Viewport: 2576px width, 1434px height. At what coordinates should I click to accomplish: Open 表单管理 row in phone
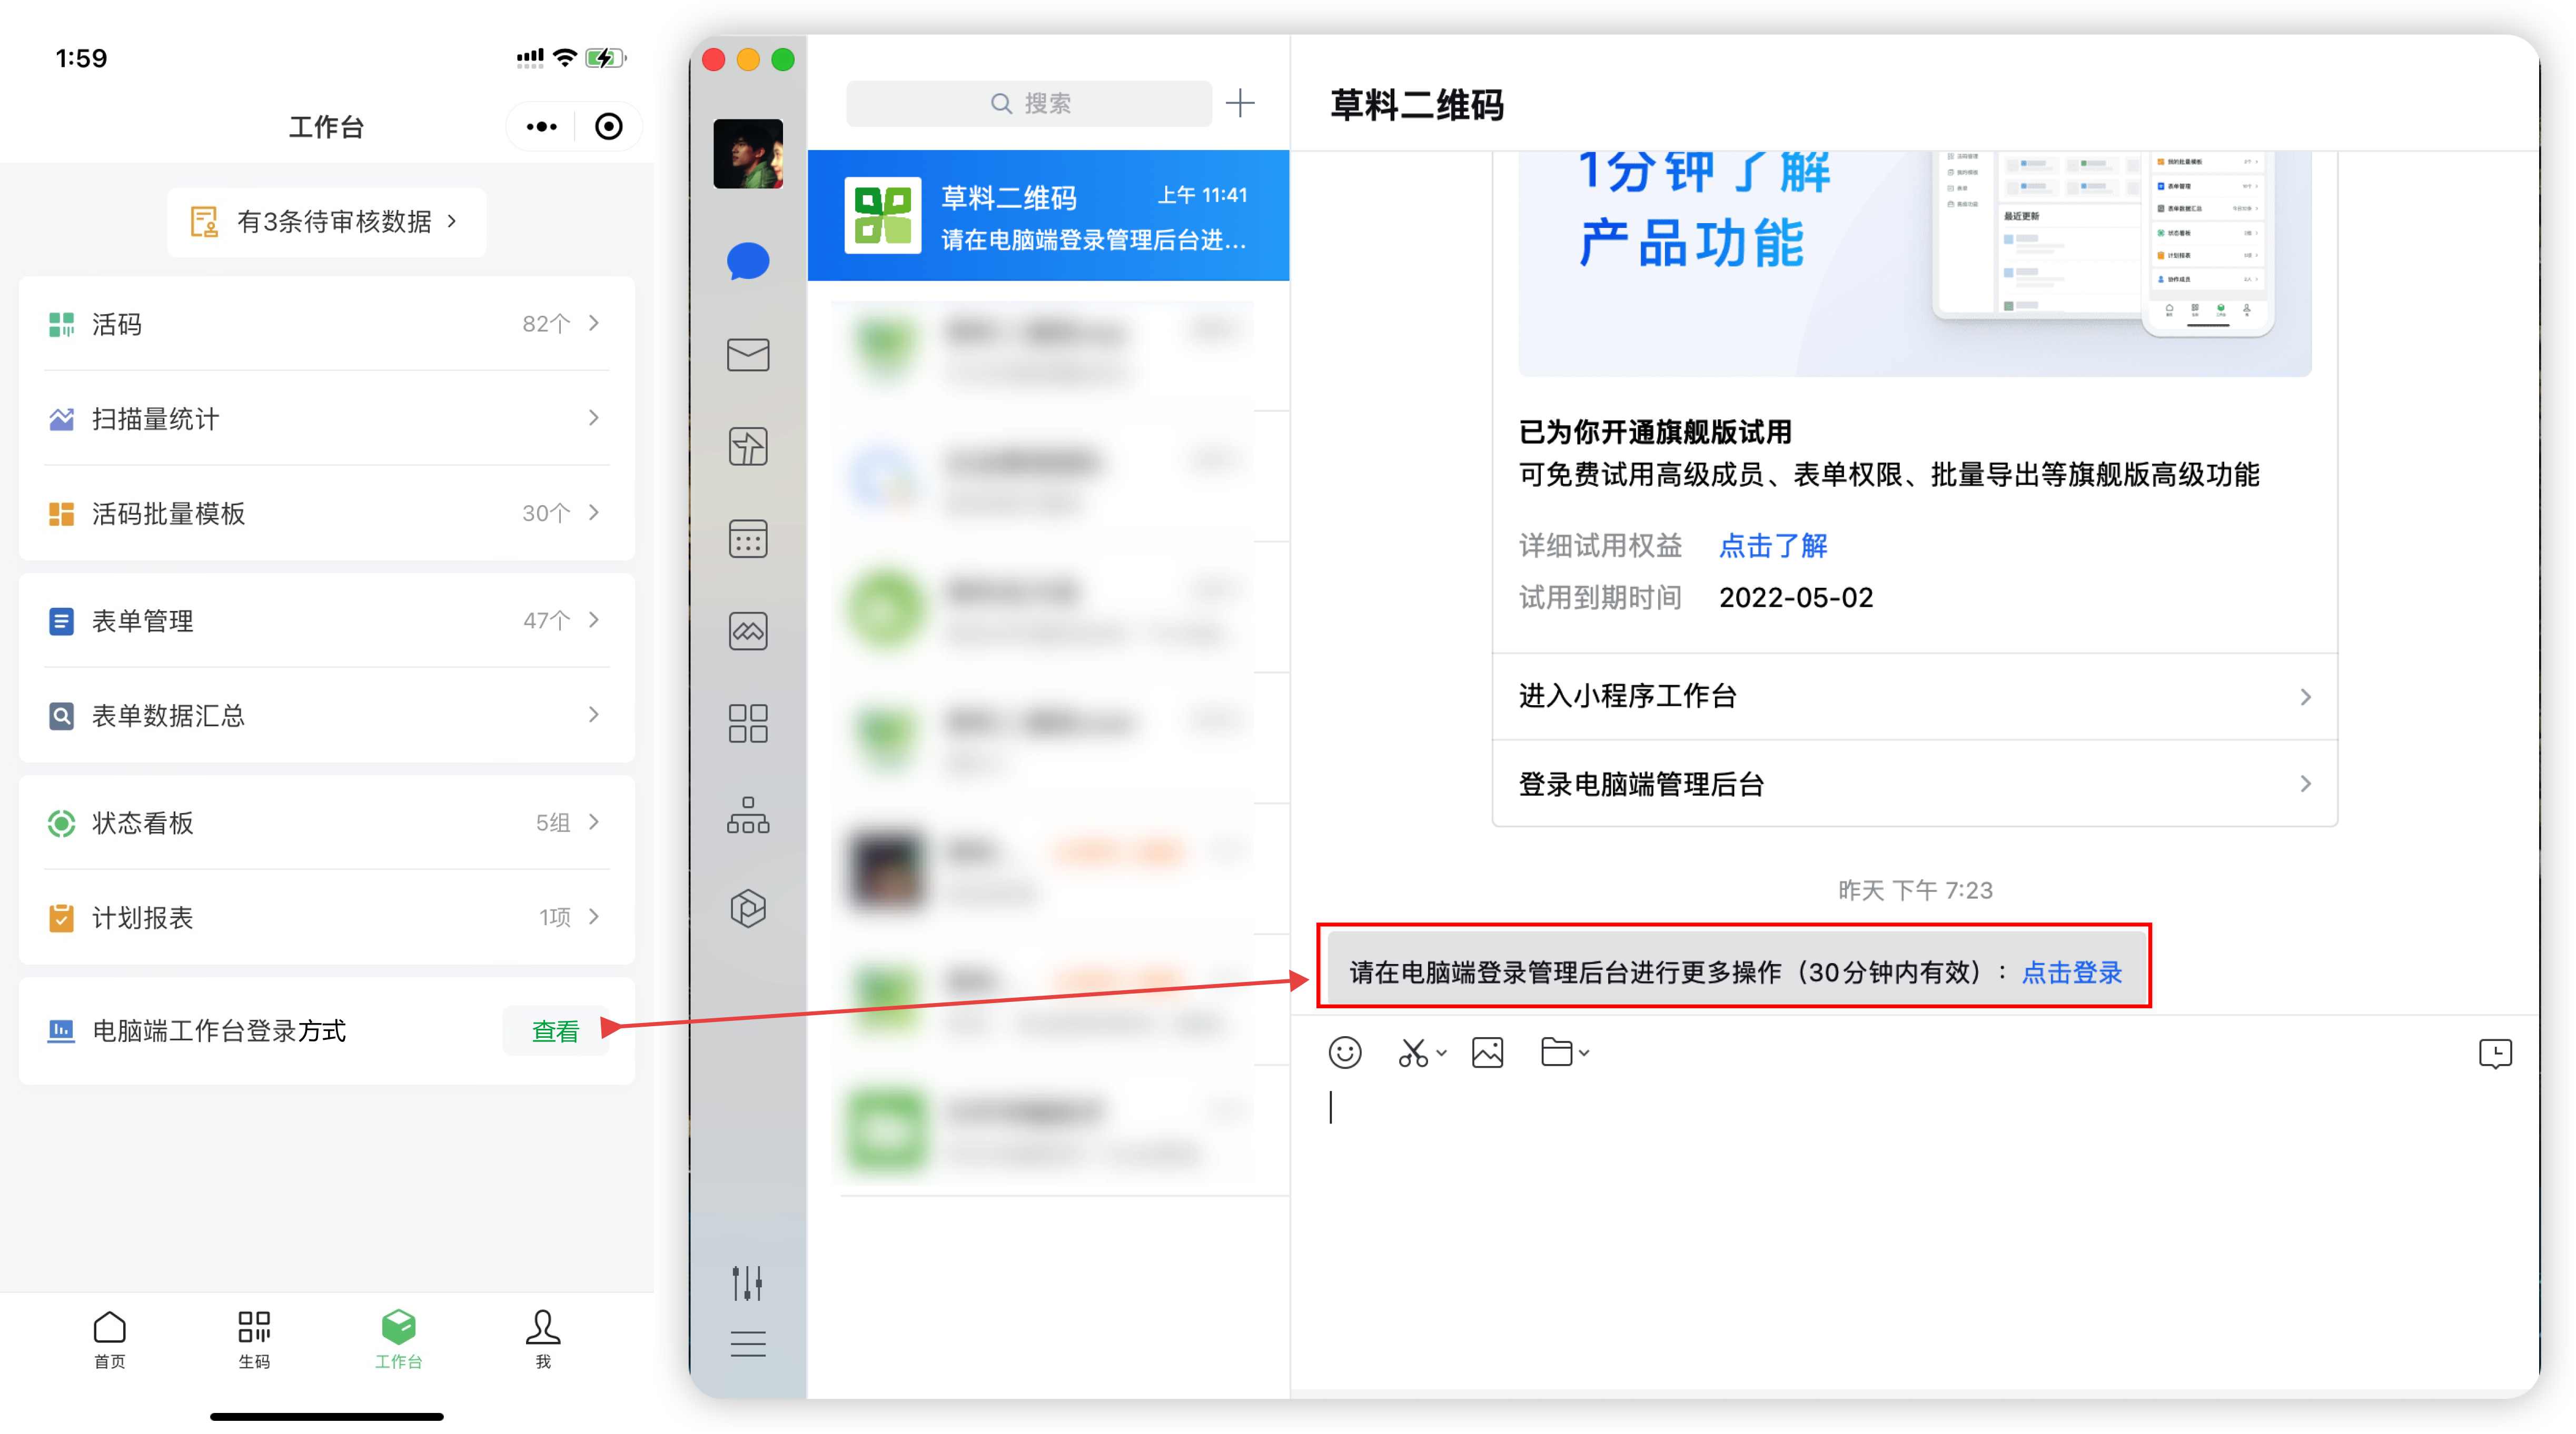[x=326, y=620]
